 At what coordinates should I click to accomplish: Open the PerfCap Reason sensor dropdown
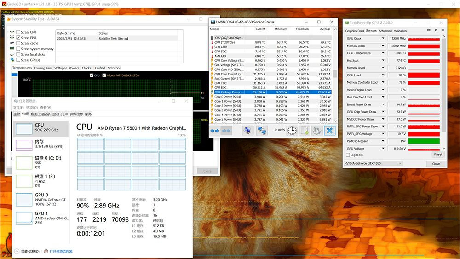pos(383,141)
